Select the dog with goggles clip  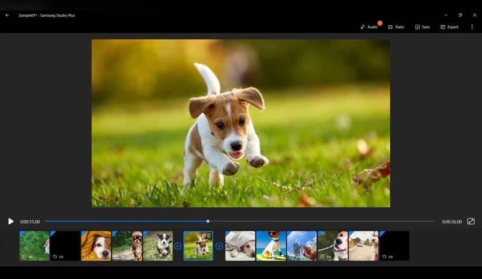point(127,246)
